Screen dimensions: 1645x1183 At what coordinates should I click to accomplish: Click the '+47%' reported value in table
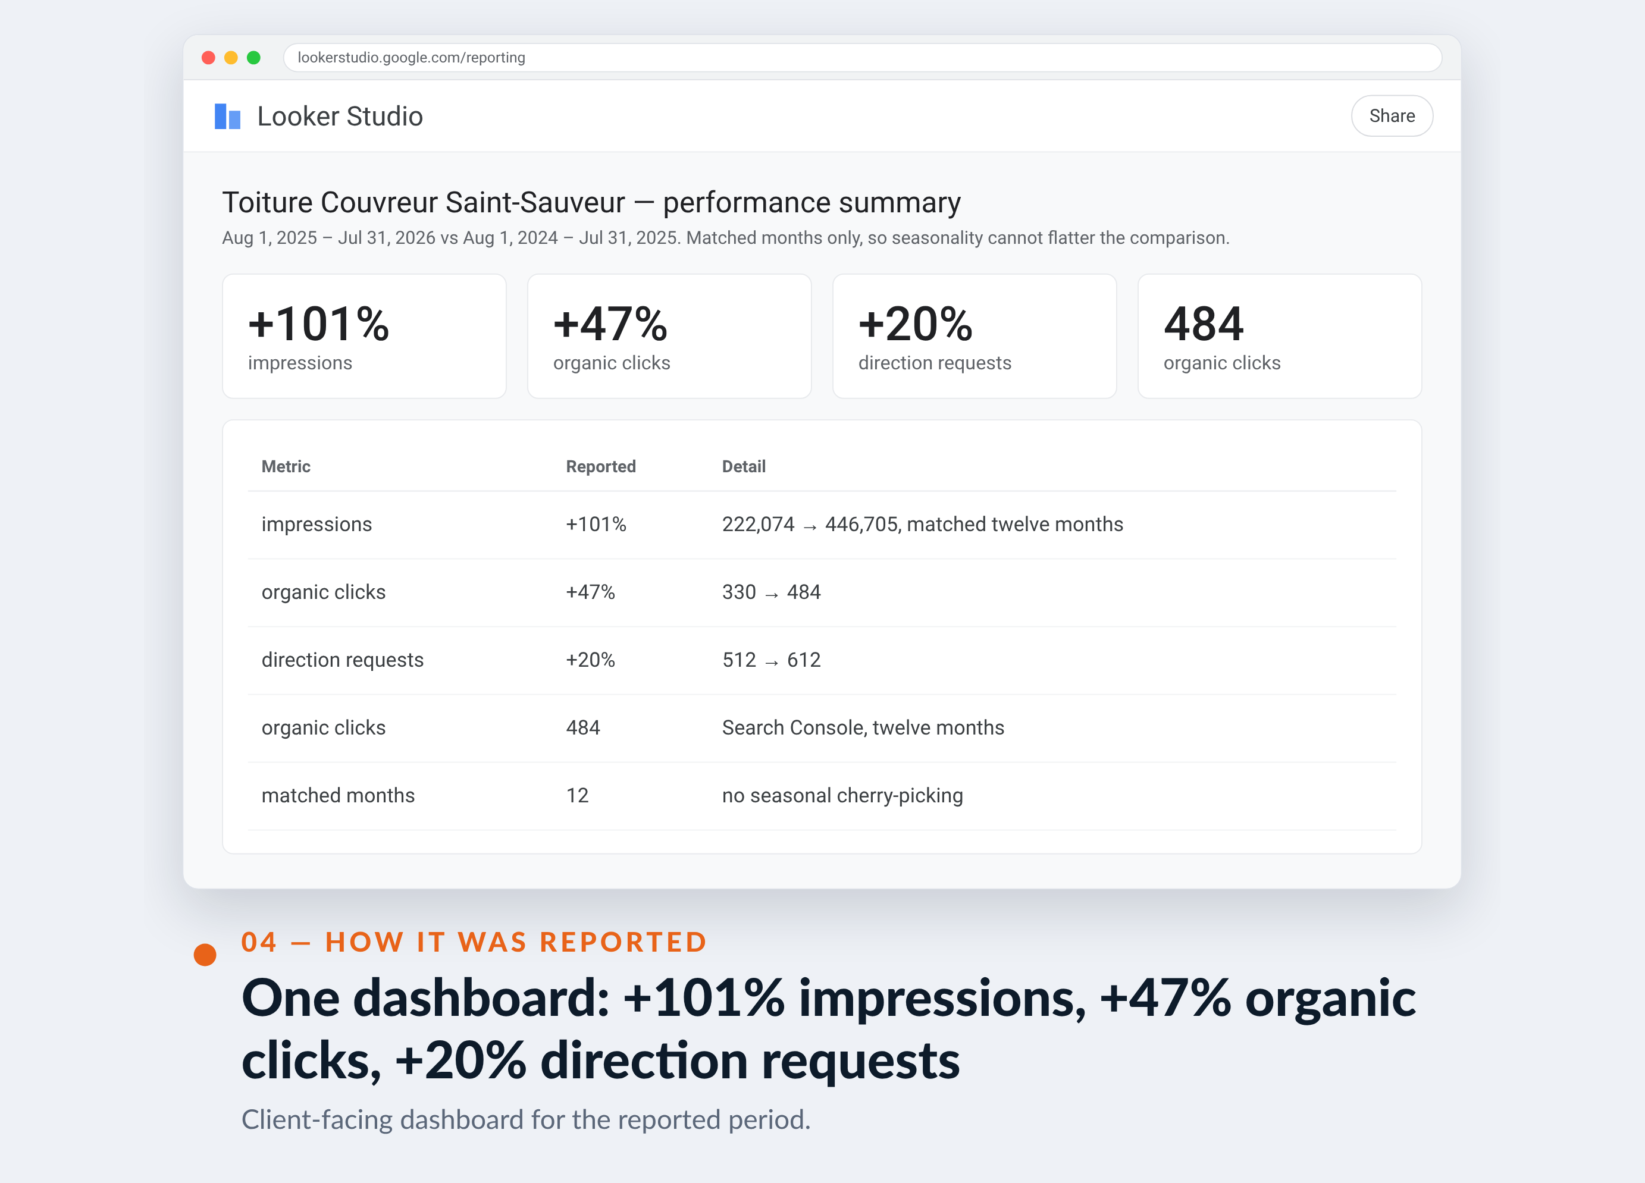coord(590,592)
